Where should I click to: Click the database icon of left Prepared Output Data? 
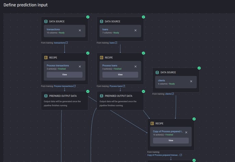(46, 96)
